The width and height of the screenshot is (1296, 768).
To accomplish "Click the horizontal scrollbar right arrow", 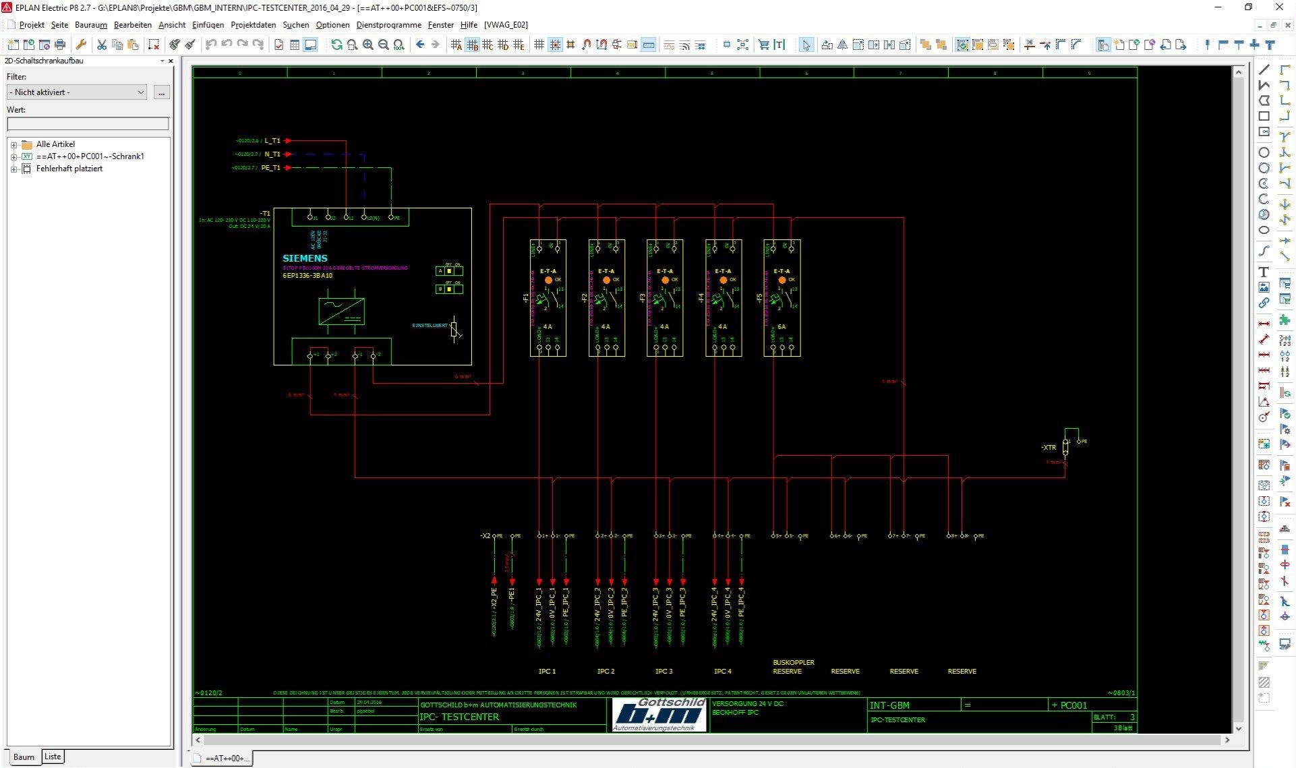I will (x=1227, y=740).
